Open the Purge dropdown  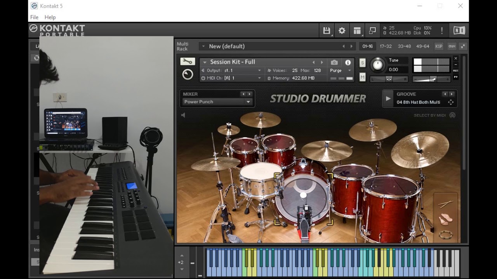point(341,71)
